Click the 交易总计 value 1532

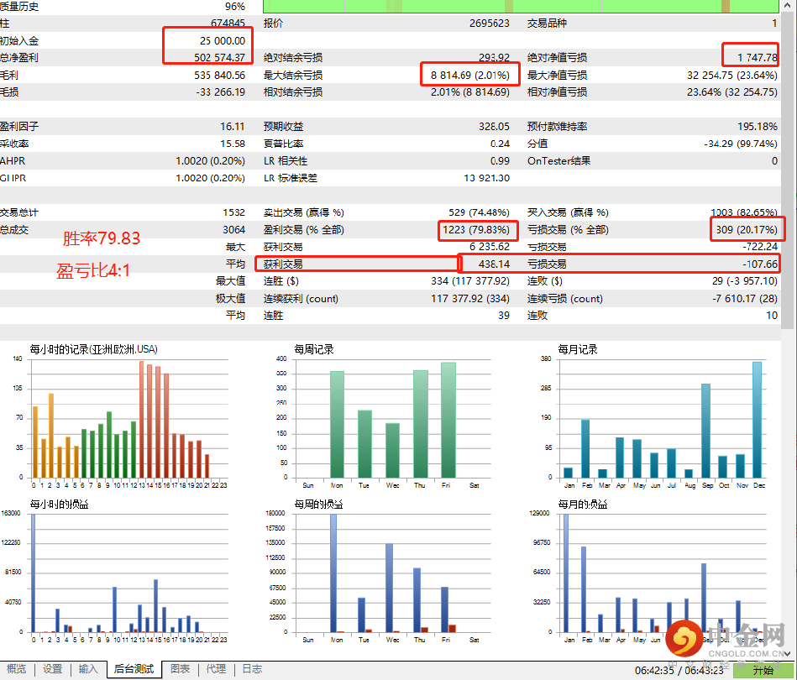tap(233, 212)
